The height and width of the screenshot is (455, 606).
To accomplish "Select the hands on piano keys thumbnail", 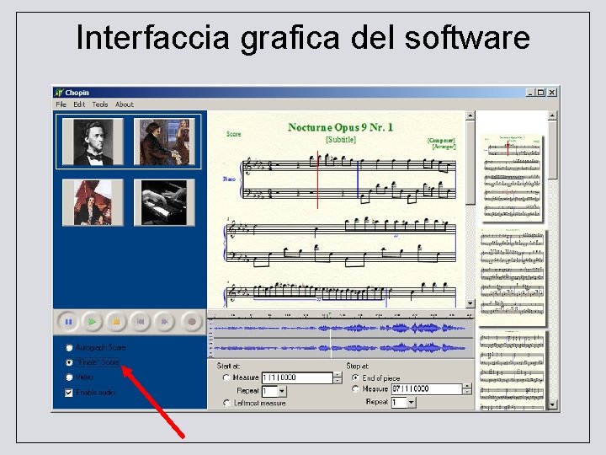I will click(164, 202).
